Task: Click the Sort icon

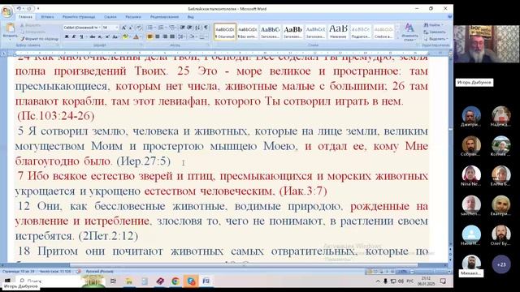Action: point(198,28)
